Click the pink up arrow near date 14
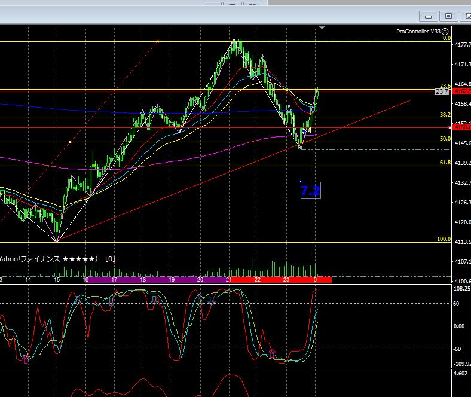The width and height of the screenshot is (471, 397). coord(26,359)
